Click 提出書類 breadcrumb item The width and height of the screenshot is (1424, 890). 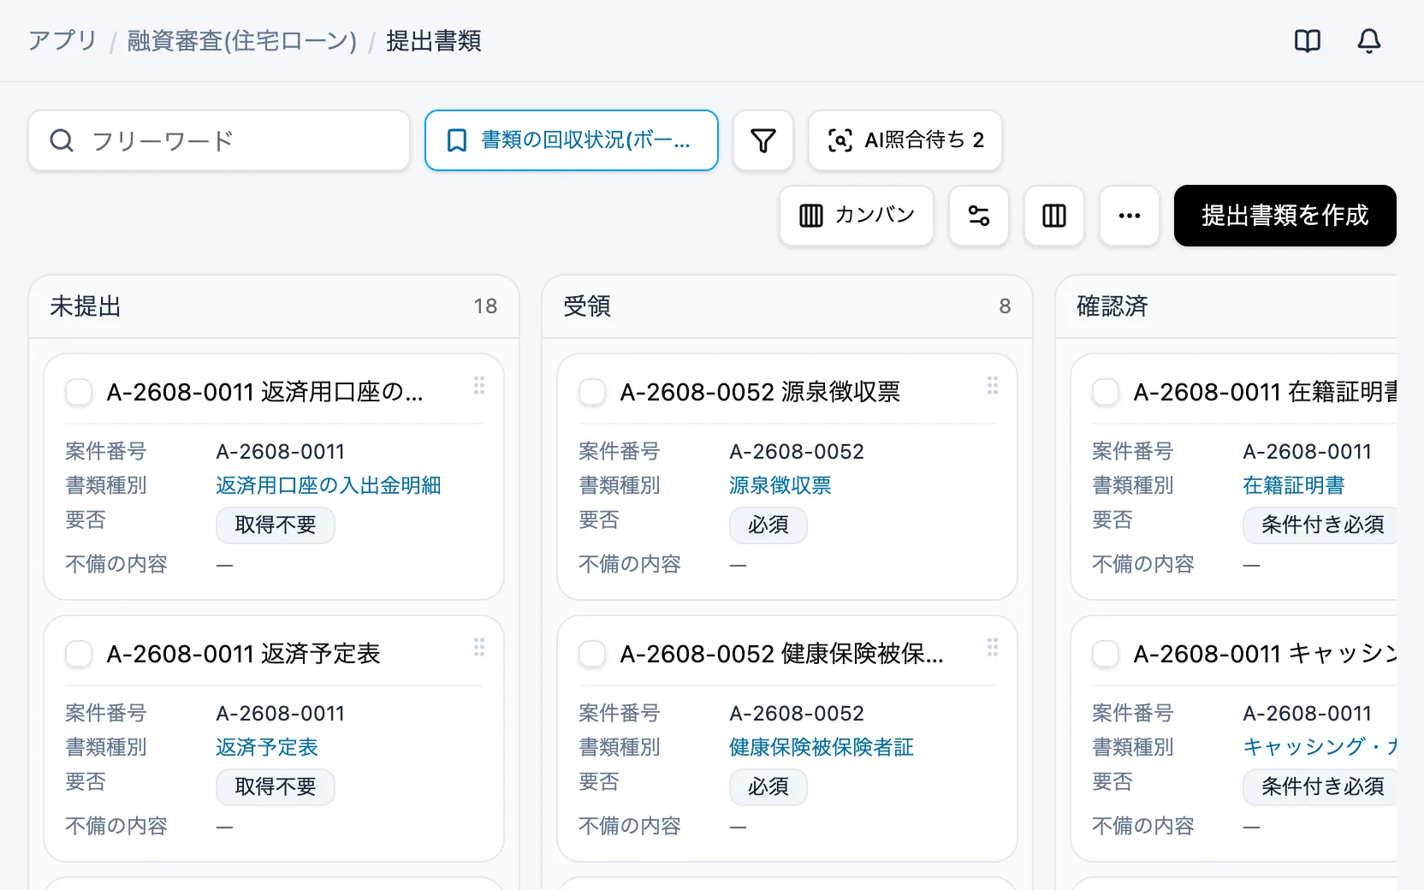coord(434,40)
